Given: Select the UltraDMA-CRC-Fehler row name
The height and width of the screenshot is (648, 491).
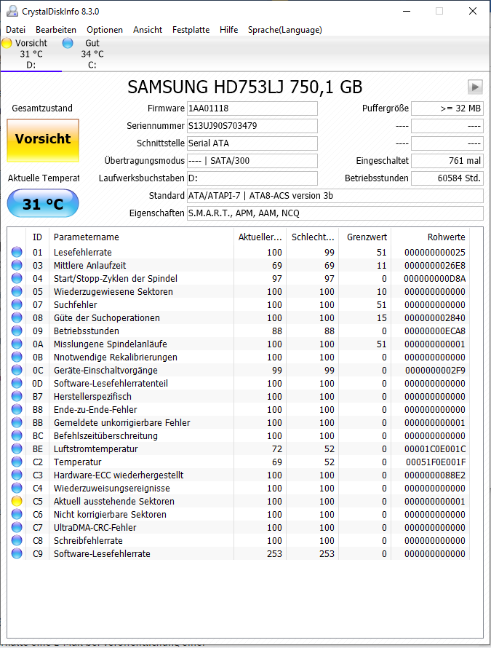Looking at the screenshot, I should tap(95, 528).
